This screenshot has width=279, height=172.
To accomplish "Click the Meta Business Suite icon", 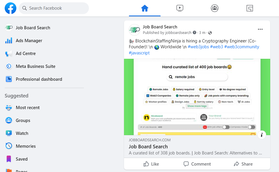I will [9, 66].
